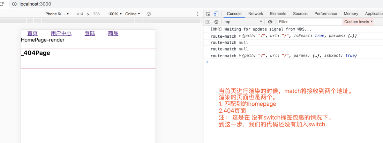Toggle the device toolbar icon
This screenshot has width=383, height=143.
(216, 14)
